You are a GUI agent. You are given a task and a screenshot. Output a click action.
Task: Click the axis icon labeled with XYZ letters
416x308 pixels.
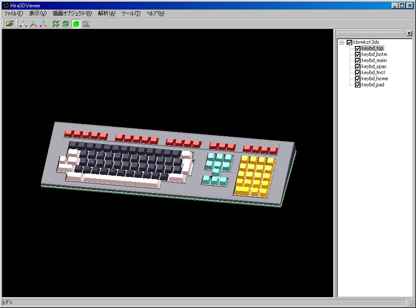43,24
